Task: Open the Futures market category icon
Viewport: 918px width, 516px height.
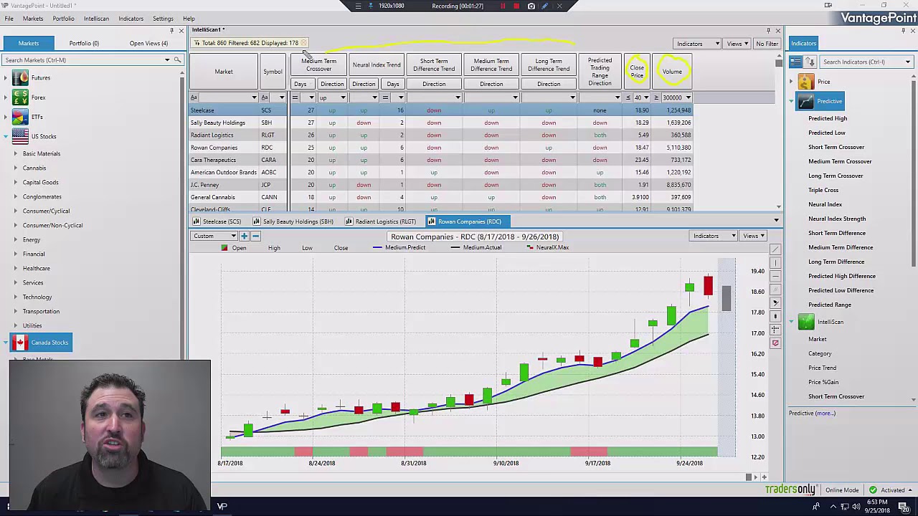Action: [20, 78]
